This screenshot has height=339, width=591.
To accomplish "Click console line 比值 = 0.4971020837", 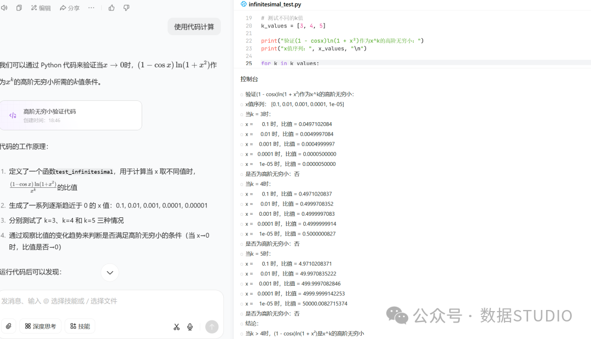I will (289, 194).
